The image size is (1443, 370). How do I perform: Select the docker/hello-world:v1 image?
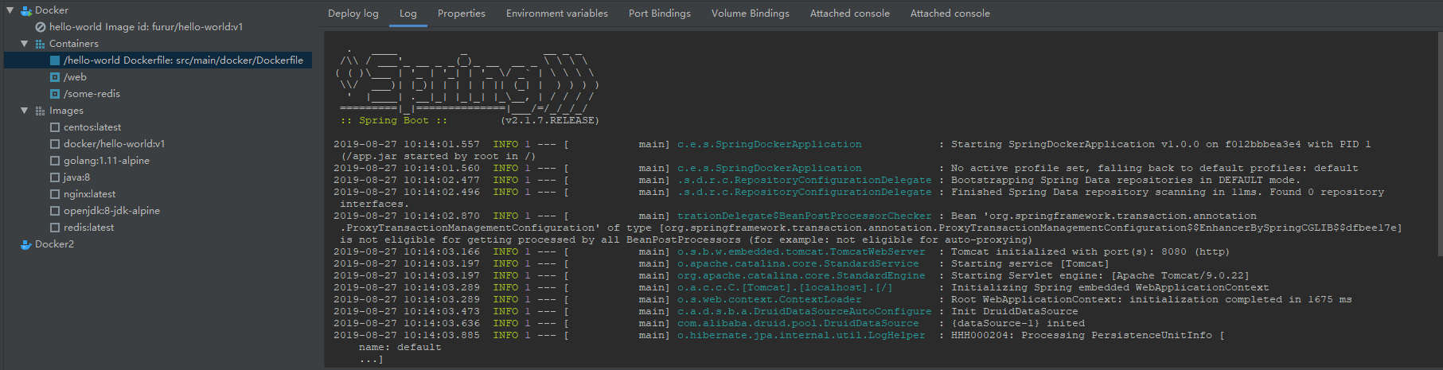point(115,144)
